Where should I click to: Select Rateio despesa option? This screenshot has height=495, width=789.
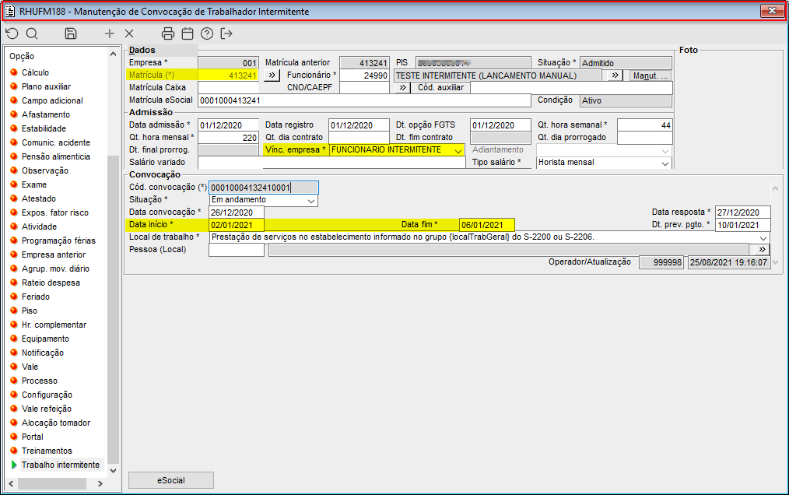[x=51, y=283]
